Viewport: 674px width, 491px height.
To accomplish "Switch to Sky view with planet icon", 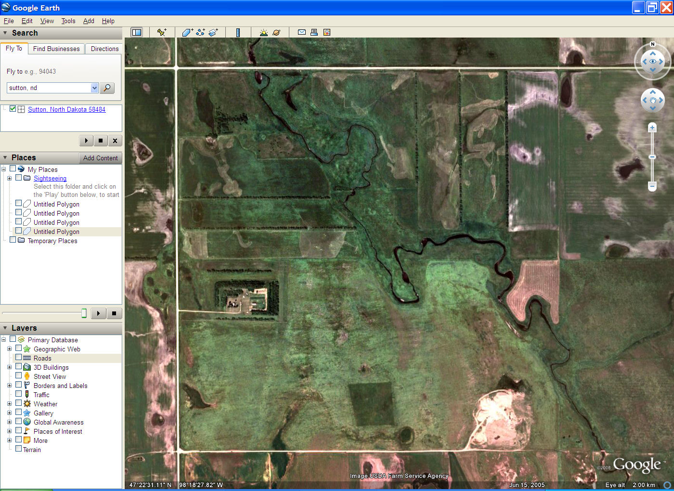I will (276, 32).
